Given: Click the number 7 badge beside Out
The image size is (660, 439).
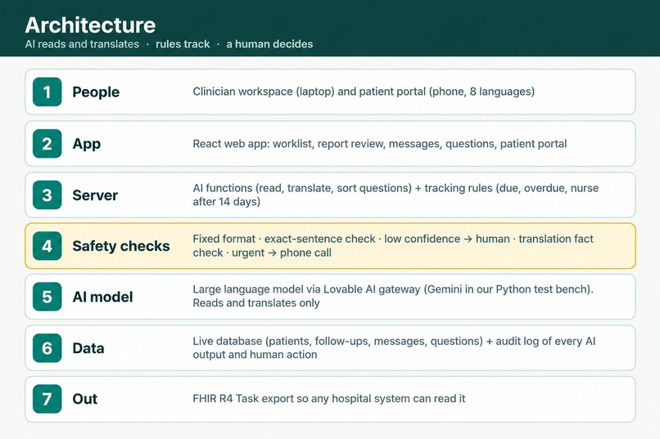Looking at the screenshot, I should (x=47, y=399).
